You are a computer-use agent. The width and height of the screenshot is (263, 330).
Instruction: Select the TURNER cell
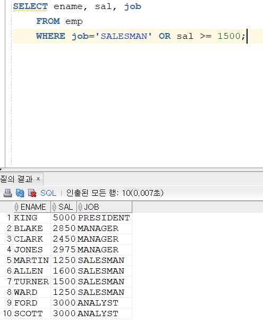32,282
